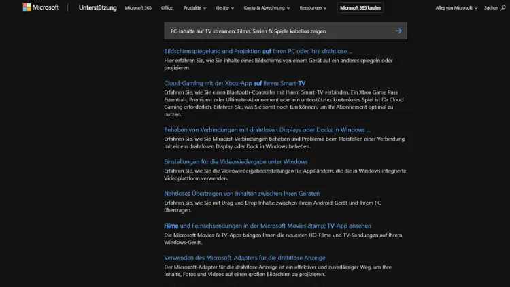Open Filme und Fernsehsendungen result link
This screenshot has width=510, height=287.
click(267, 226)
